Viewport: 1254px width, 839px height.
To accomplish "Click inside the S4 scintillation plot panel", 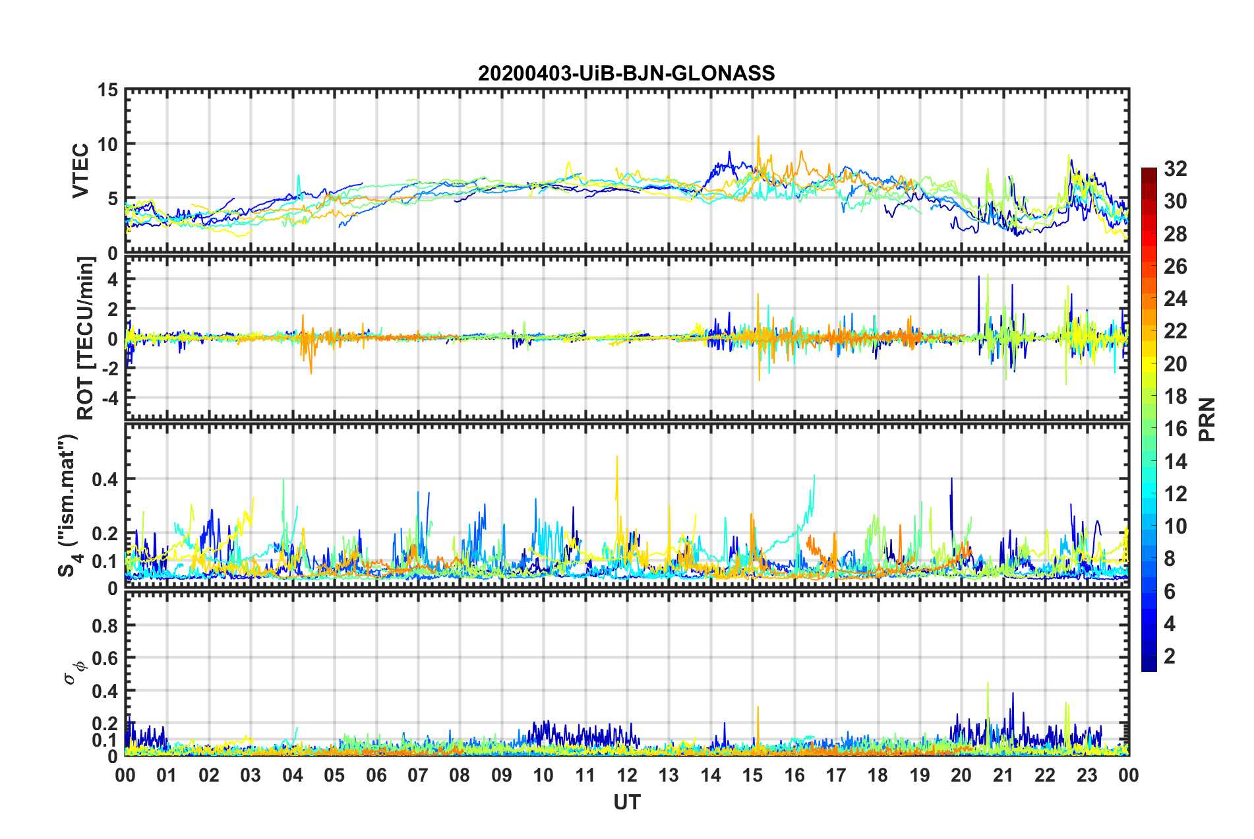I will (x=627, y=505).
